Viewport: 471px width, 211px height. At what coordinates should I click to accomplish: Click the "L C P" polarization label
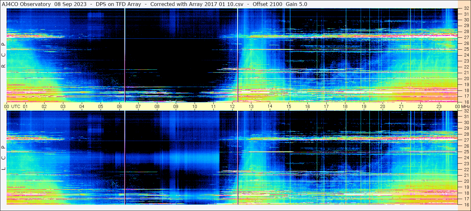click(3, 158)
